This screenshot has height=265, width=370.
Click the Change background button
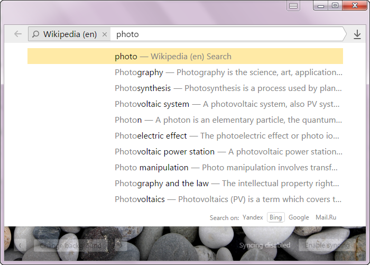(71, 245)
